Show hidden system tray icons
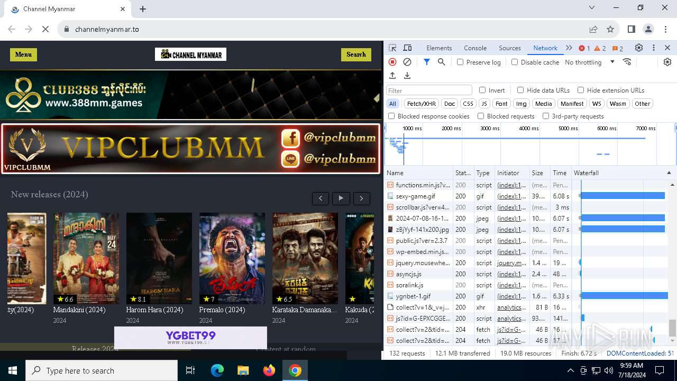 570,370
